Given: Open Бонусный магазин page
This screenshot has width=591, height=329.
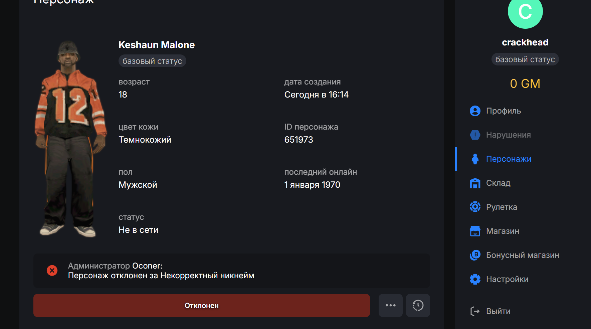Looking at the screenshot, I should click(522, 255).
